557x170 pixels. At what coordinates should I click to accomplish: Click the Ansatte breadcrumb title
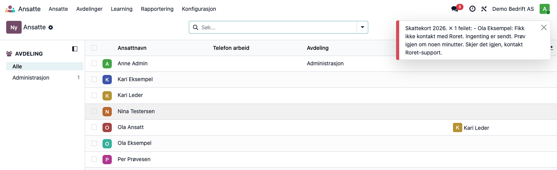coord(34,27)
